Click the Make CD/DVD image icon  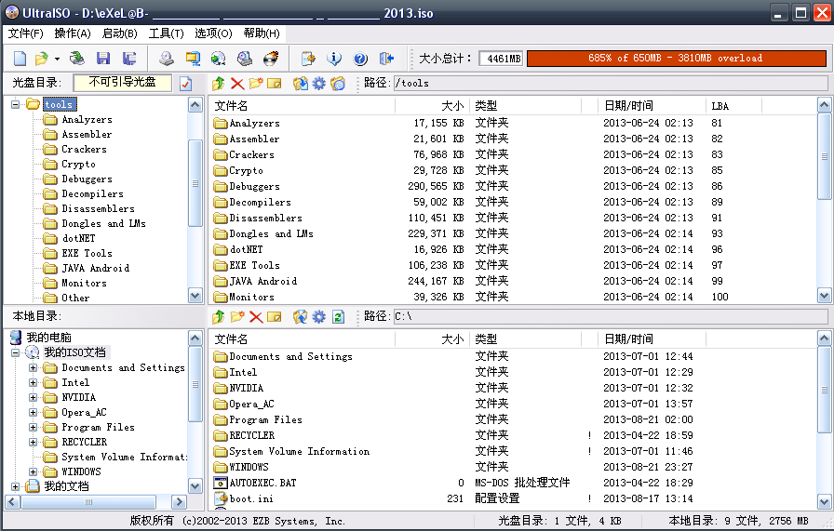[x=167, y=59]
